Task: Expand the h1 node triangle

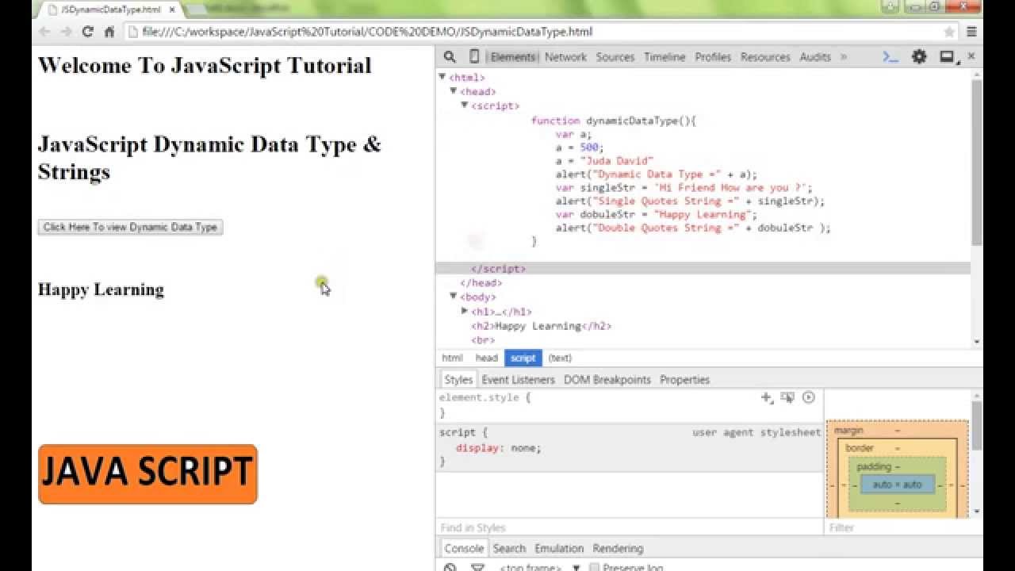Action: [x=465, y=311]
